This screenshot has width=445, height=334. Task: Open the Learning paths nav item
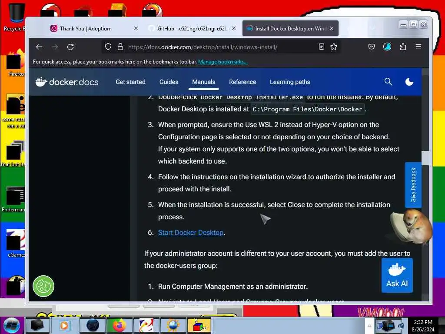coord(290,82)
